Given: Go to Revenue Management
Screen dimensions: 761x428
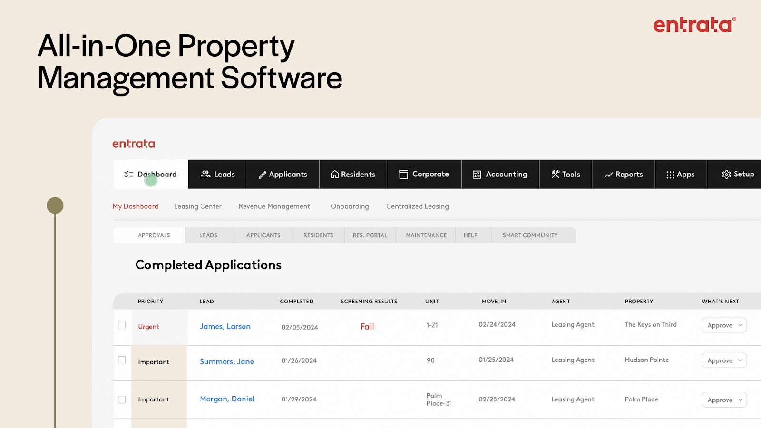Looking at the screenshot, I should (274, 206).
